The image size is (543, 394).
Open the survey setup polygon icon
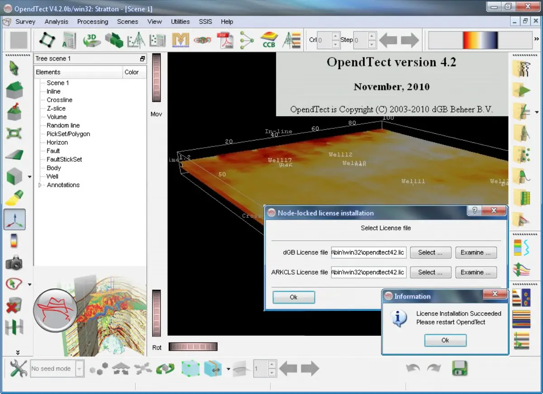tap(47, 40)
